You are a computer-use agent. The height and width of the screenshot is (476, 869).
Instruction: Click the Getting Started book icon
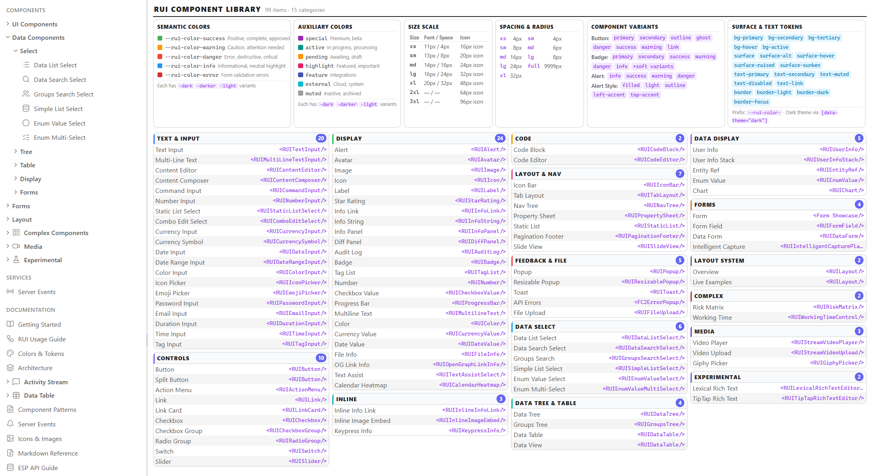pos(10,324)
